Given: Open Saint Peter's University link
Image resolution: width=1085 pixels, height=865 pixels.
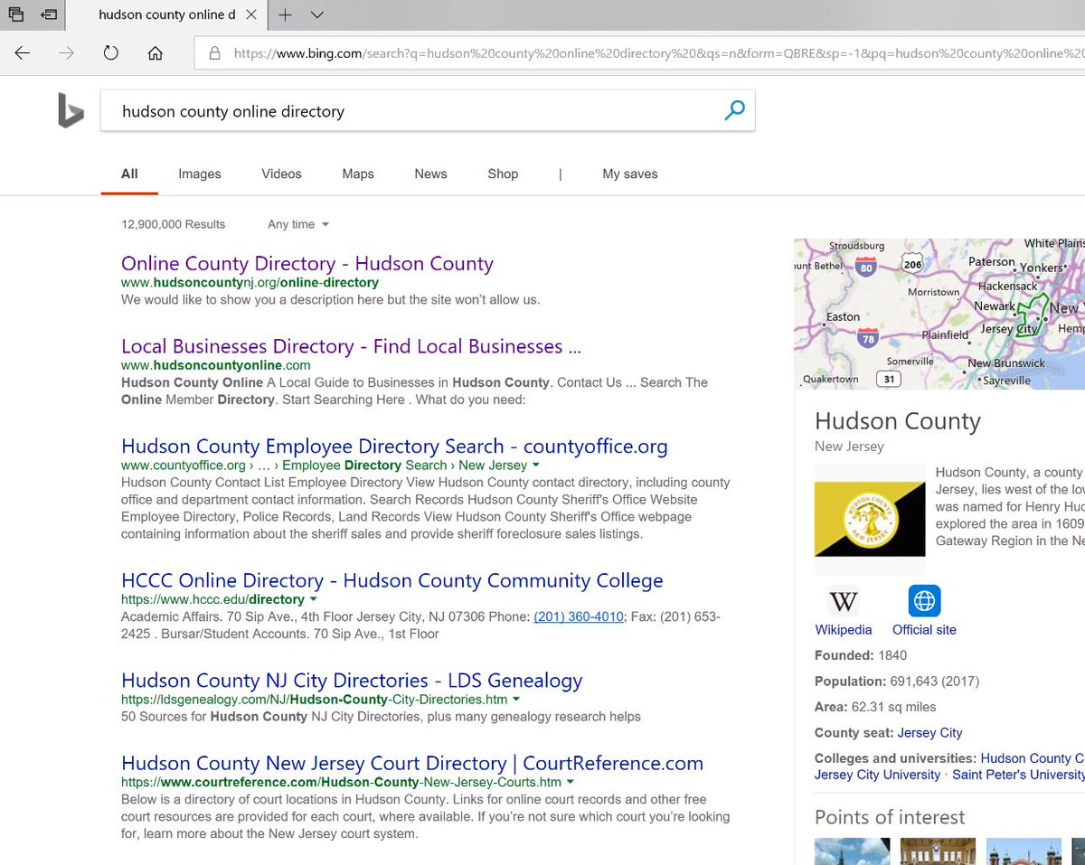Looking at the screenshot, I should click(x=1018, y=775).
